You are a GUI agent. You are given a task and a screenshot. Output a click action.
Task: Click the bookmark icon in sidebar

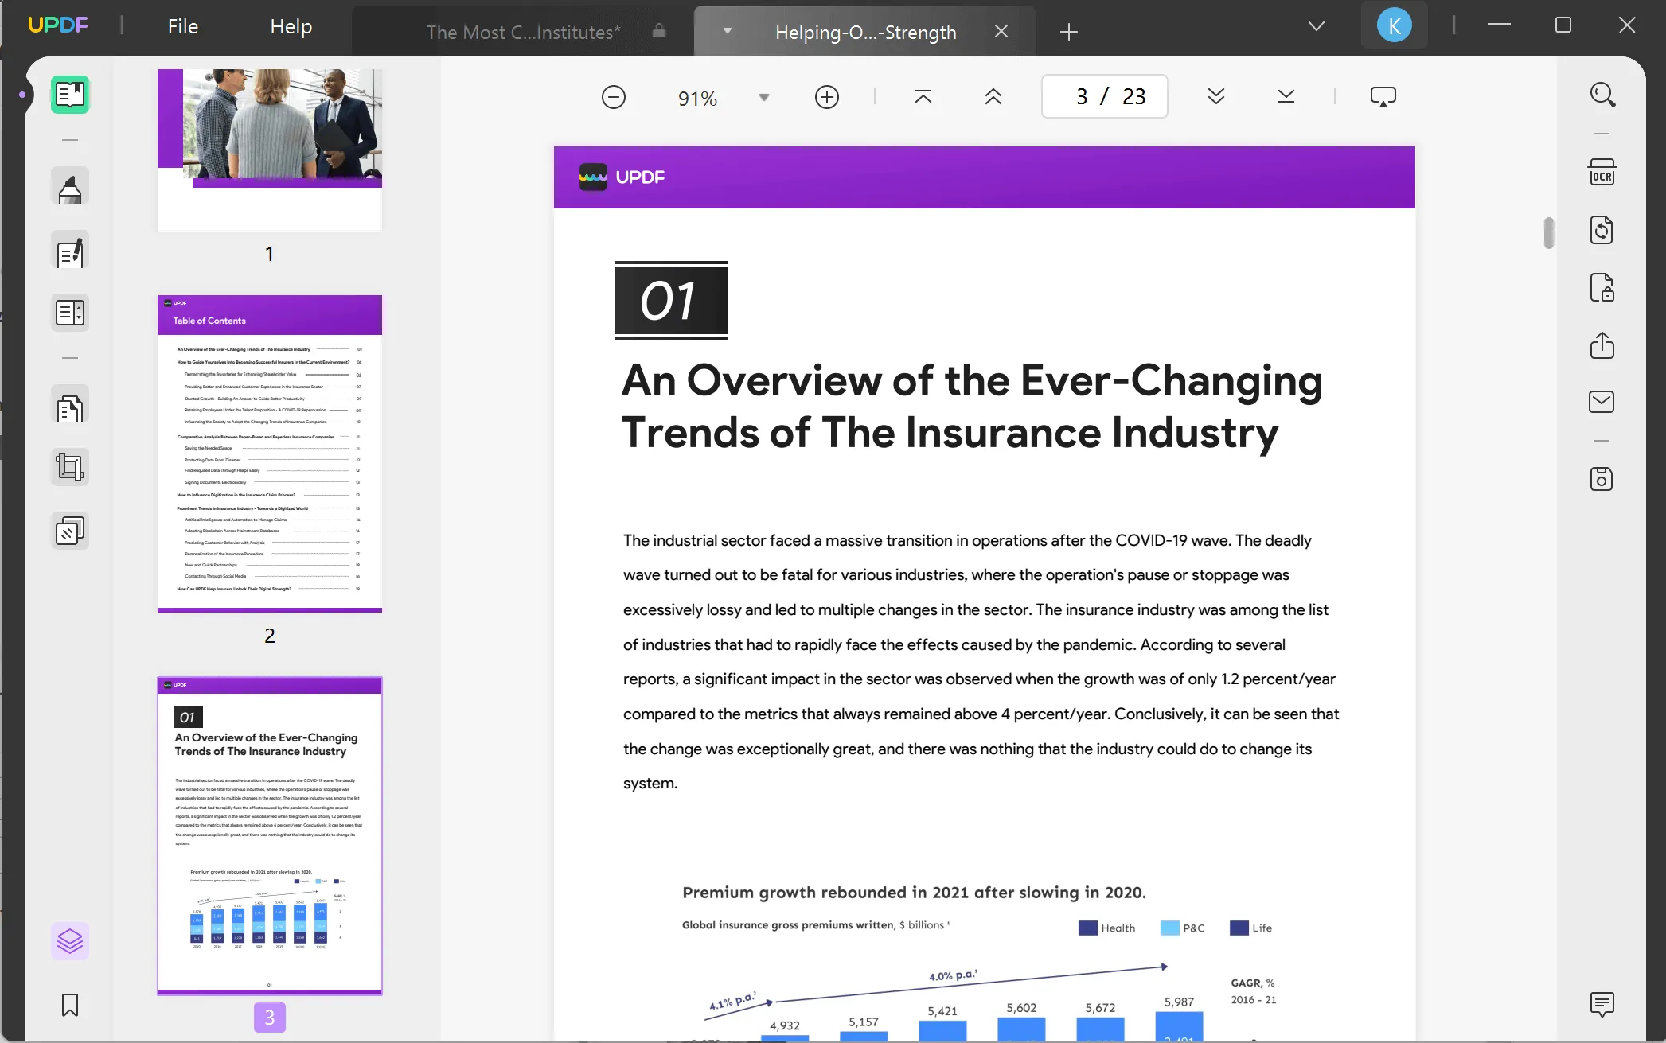tap(68, 1005)
